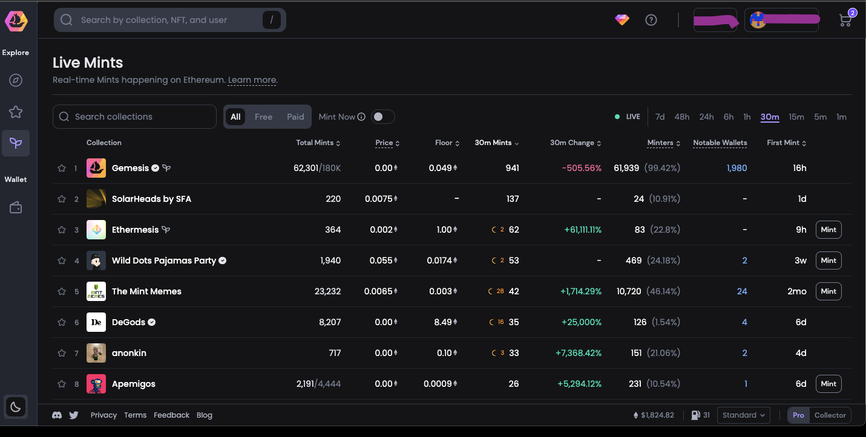866x437 pixels.
Task: Open the Feedback footer link
Action: click(x=171, y=415)
